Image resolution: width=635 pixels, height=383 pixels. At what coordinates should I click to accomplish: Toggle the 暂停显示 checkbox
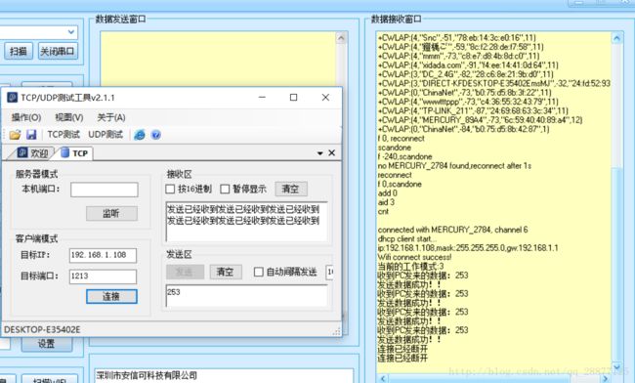pos(225,190)
